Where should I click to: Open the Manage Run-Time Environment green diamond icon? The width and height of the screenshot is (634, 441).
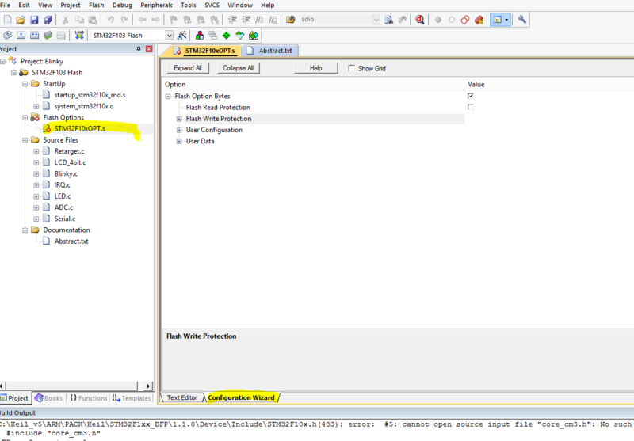[227, 35]
